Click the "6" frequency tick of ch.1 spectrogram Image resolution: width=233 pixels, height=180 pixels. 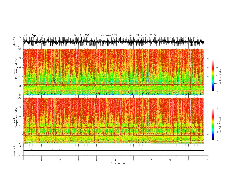[21, 68]
